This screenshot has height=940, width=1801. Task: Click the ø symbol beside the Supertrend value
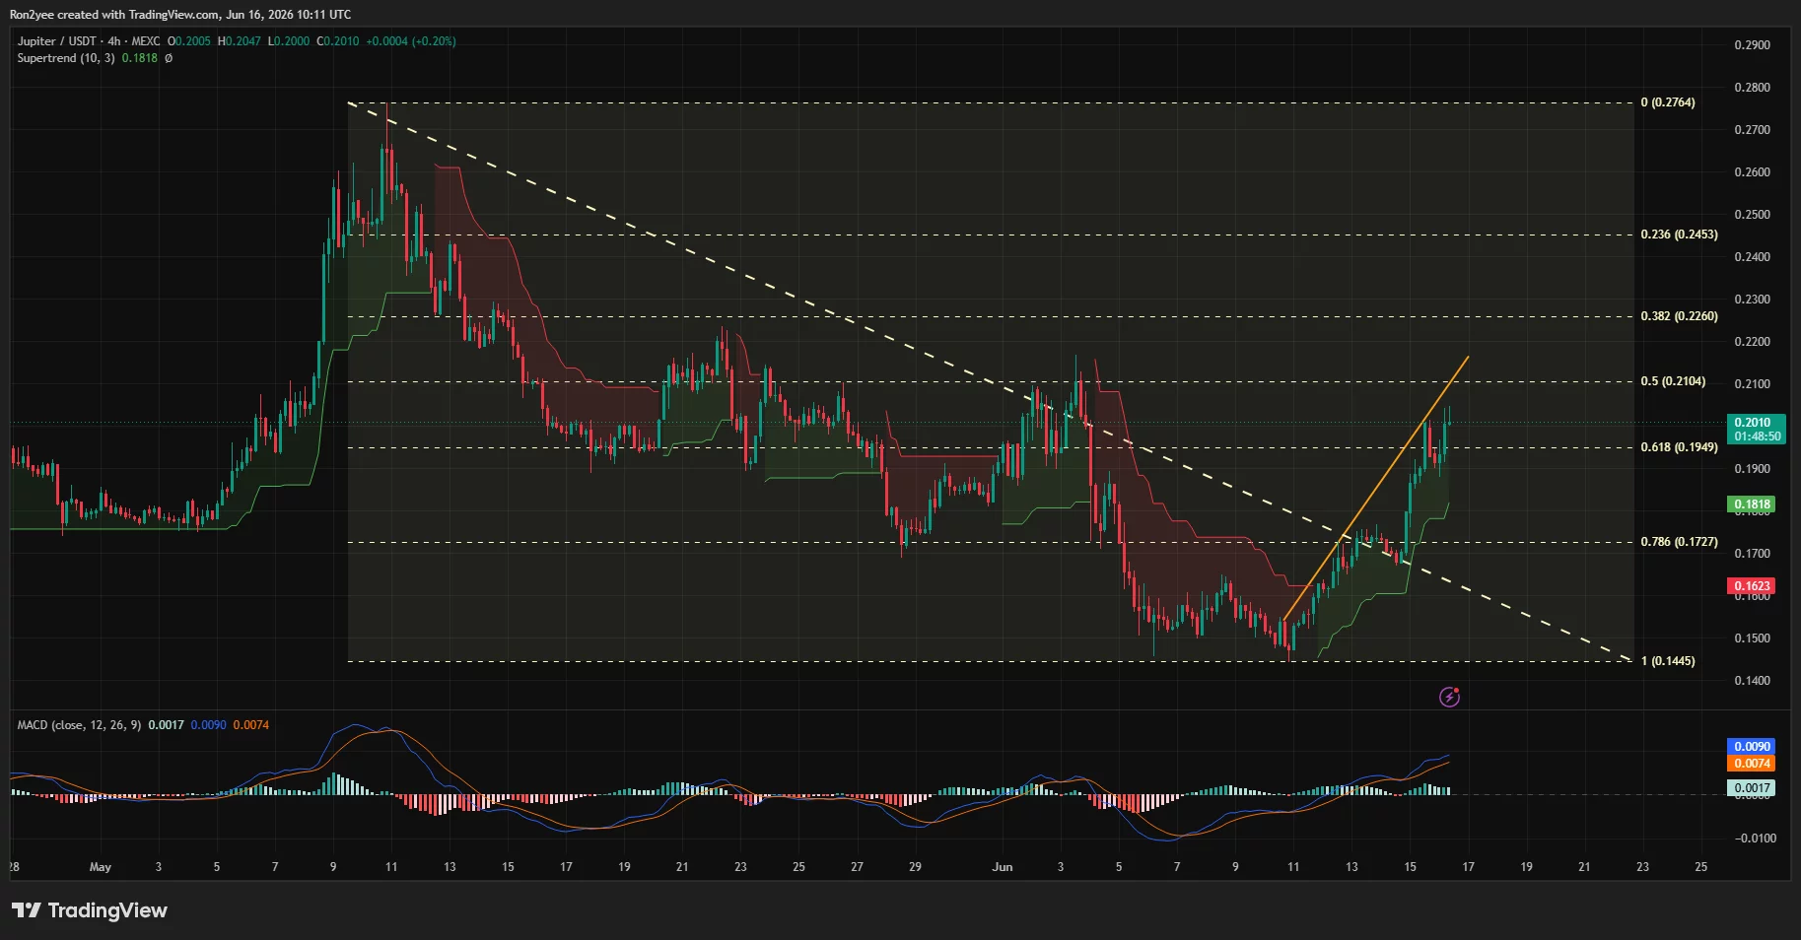(169, 58)
